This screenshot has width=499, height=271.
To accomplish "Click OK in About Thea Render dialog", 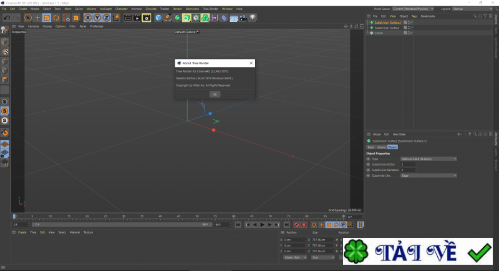I will tap(214, 94).
